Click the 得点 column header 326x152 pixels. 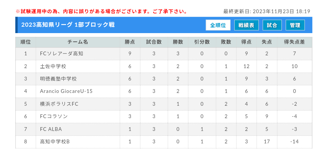[246, 42]
